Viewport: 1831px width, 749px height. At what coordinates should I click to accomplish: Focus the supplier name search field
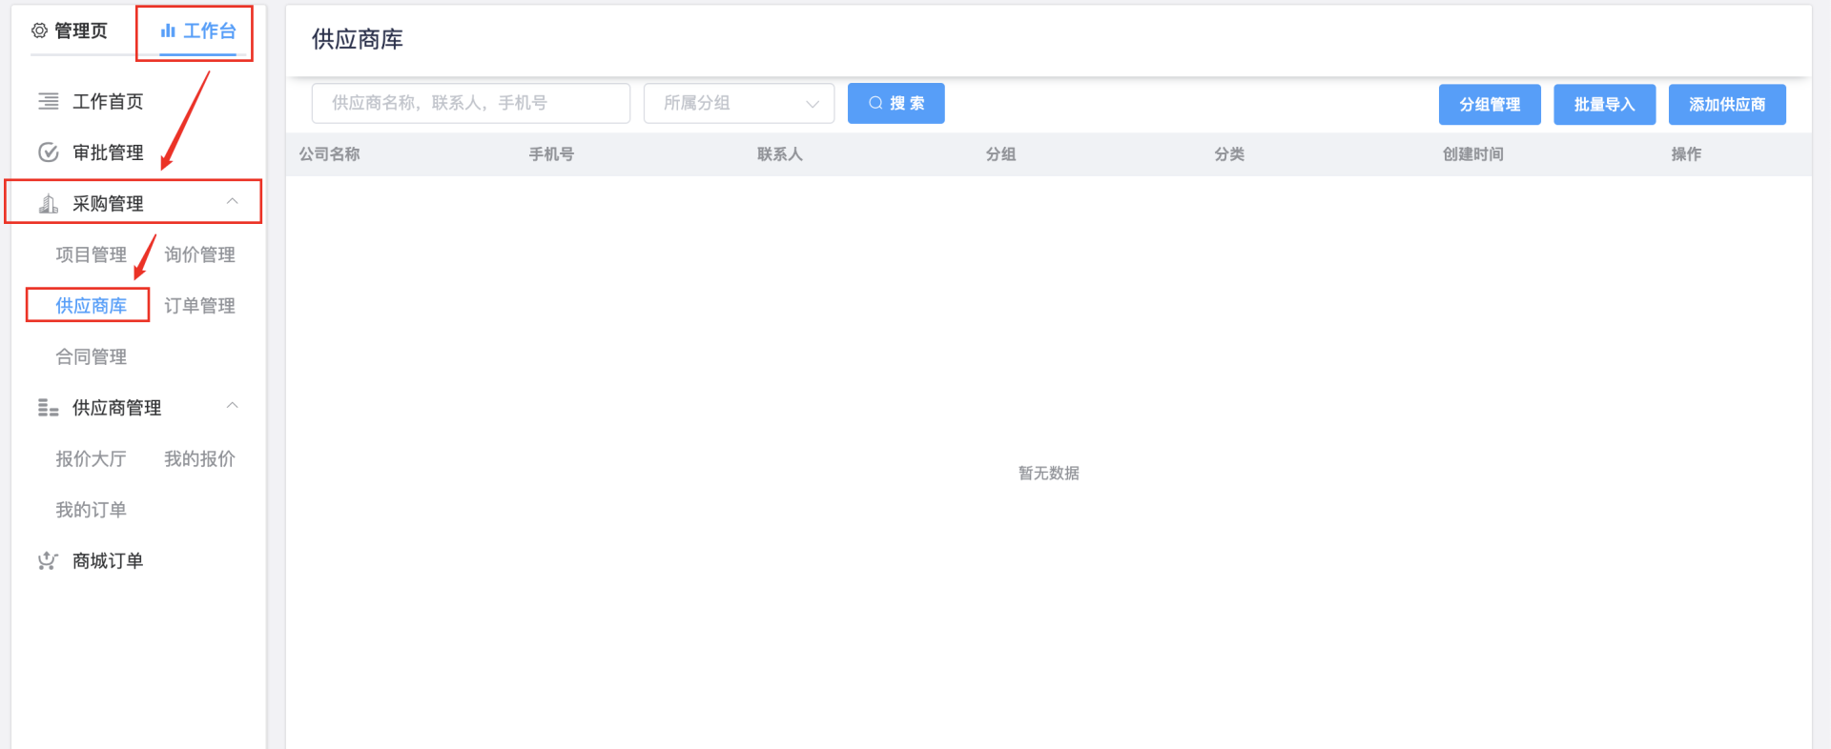coord(470,103)
